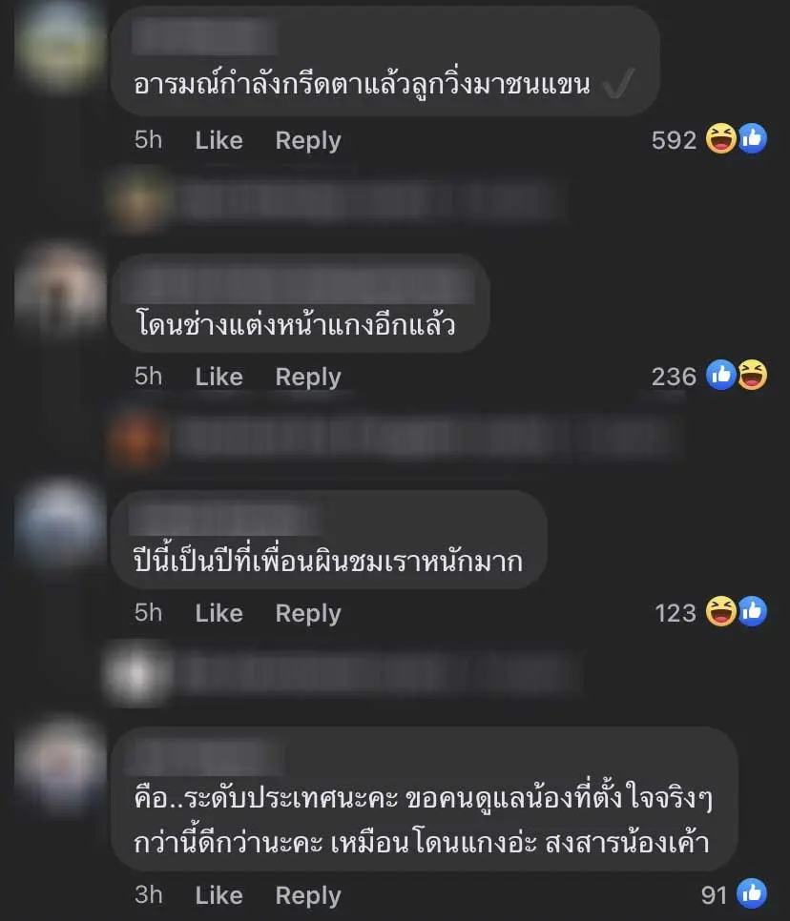The image size is (790, 921).
Task: Click laughing emoji next to 236 count
Action: (753, 375)
